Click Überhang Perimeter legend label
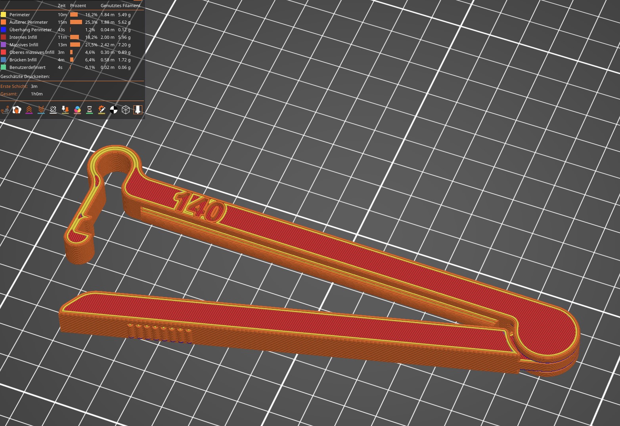The height and width of the screenshot is (426, 620). [31, 30]
